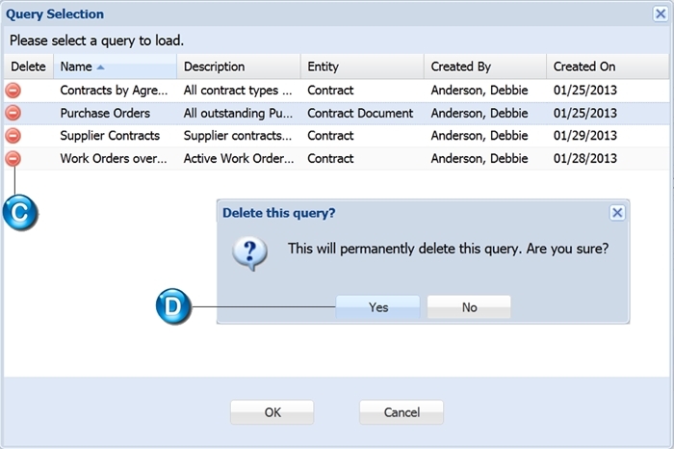Click OK to load query
674x449 pixels.
pyautogui.click(x=272, y=412)
